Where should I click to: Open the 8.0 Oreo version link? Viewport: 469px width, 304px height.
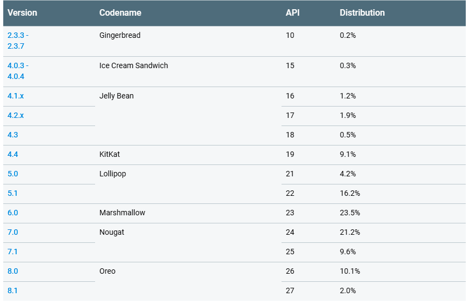point(13,271)
